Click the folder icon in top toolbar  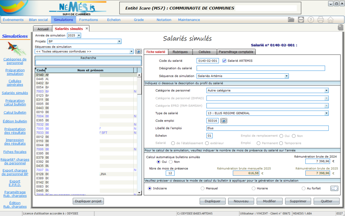click(x=291, y=20)
